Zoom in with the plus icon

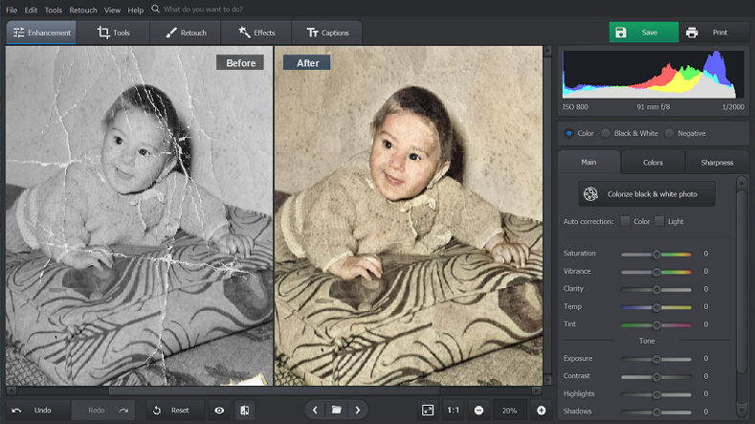click(542, 410)
